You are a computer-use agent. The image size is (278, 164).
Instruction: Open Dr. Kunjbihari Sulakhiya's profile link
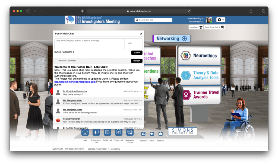point(75,91)
